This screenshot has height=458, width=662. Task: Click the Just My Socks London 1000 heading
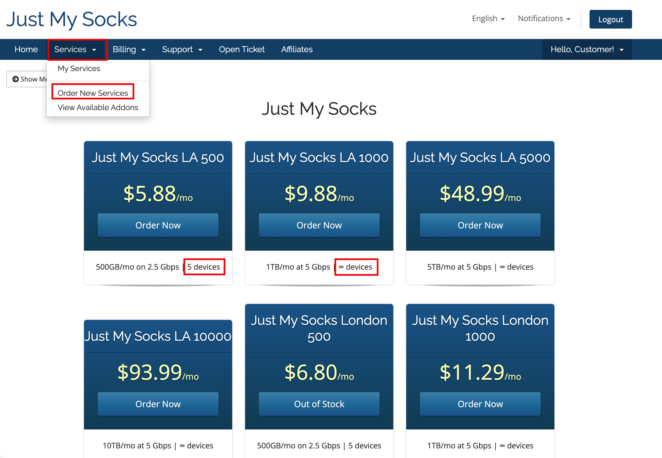(480, 329)
